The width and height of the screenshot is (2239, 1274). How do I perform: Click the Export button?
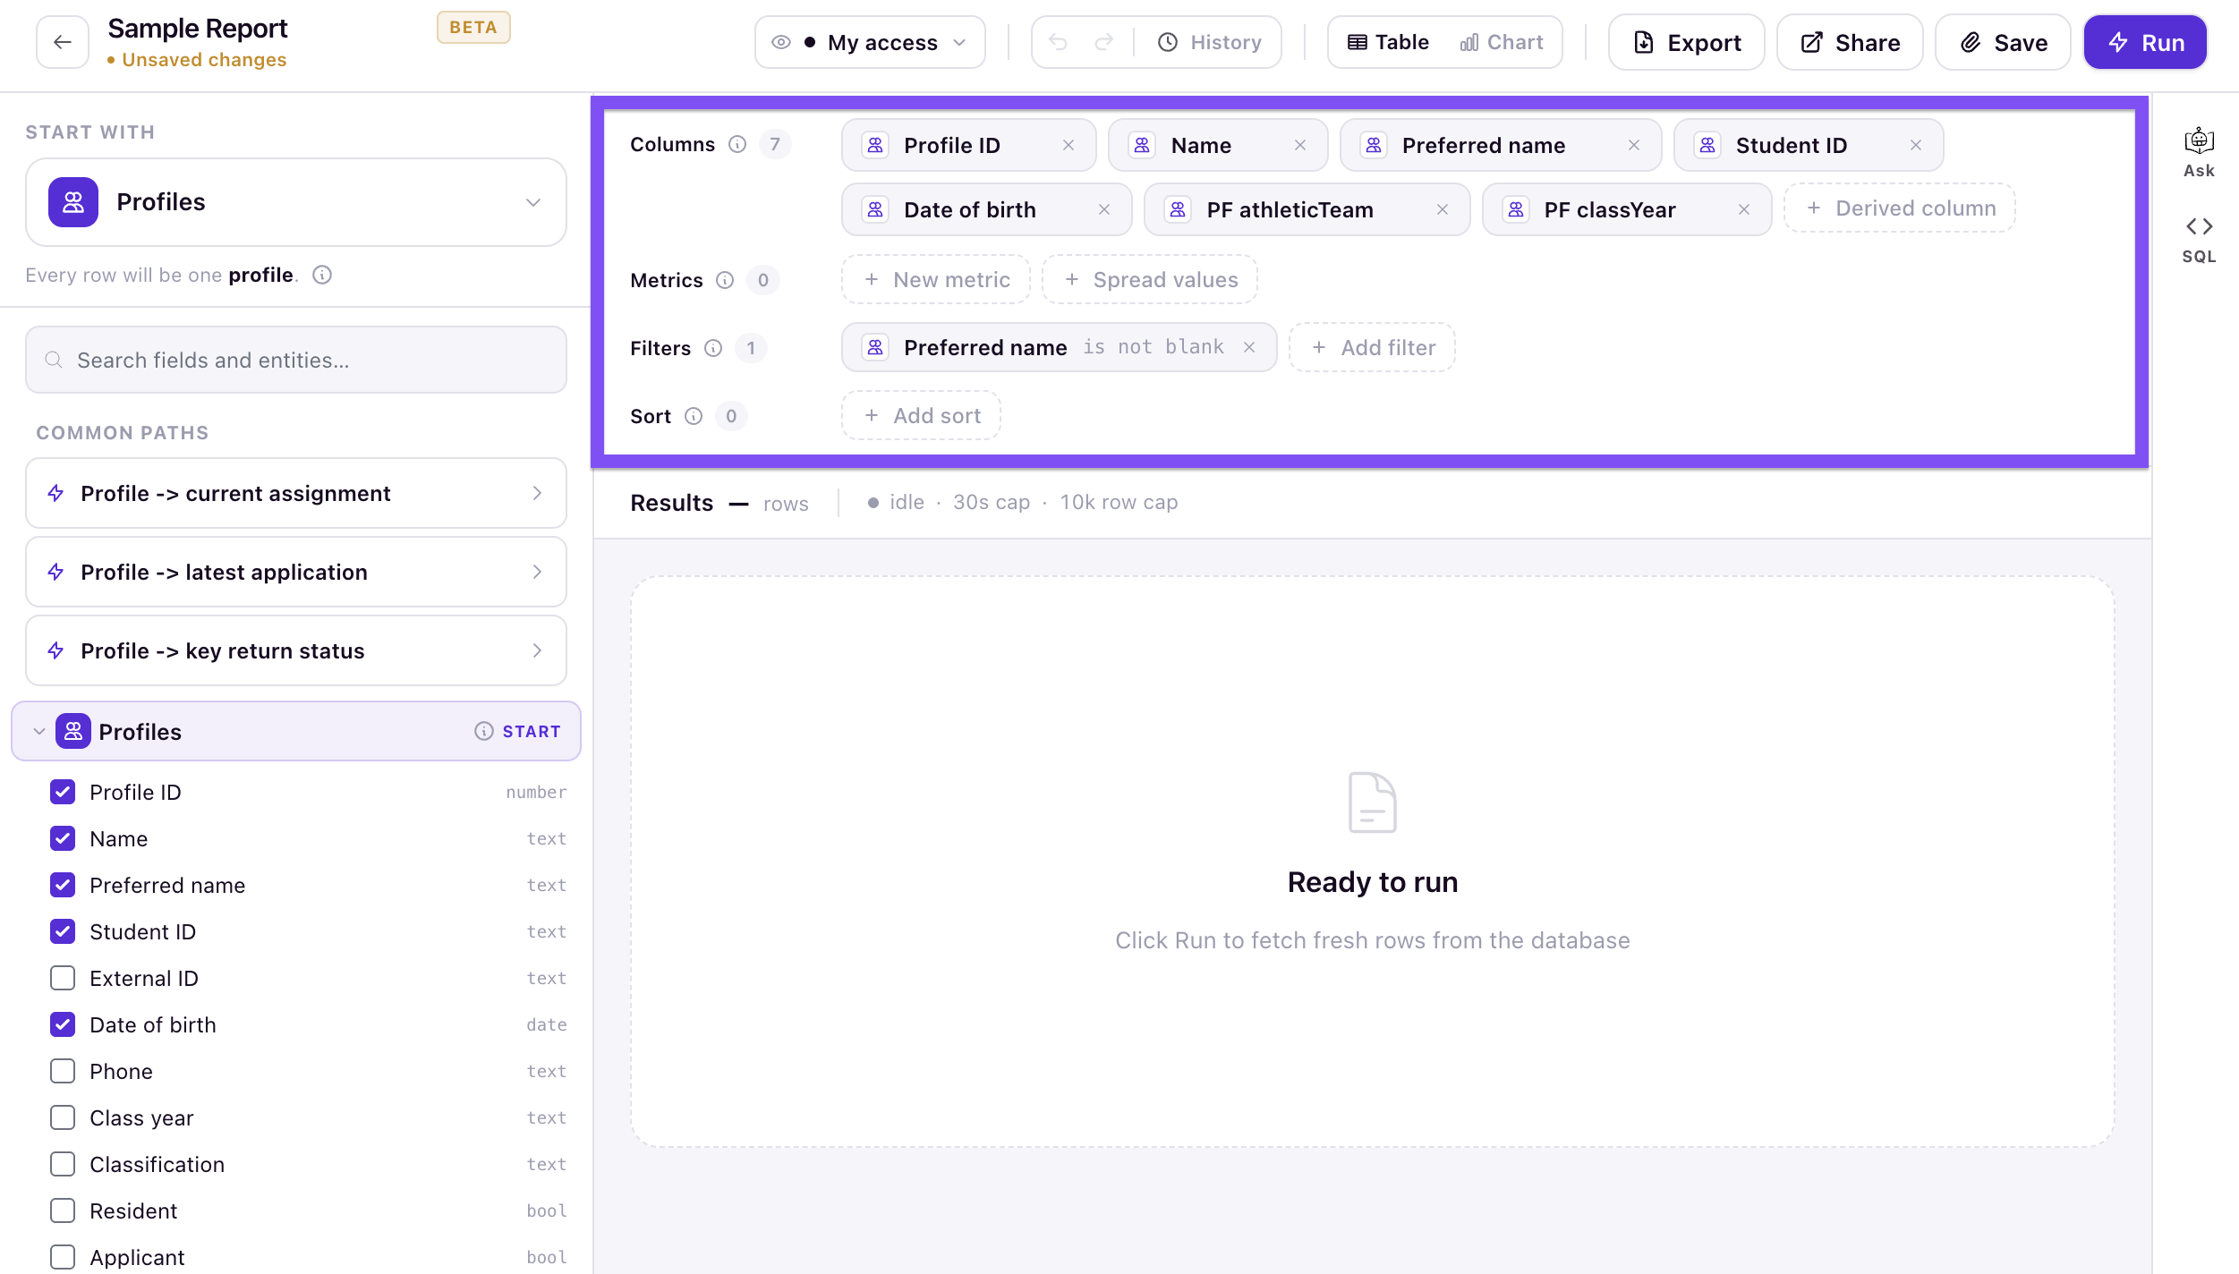pyautogui.click(x=1686, y=42)
